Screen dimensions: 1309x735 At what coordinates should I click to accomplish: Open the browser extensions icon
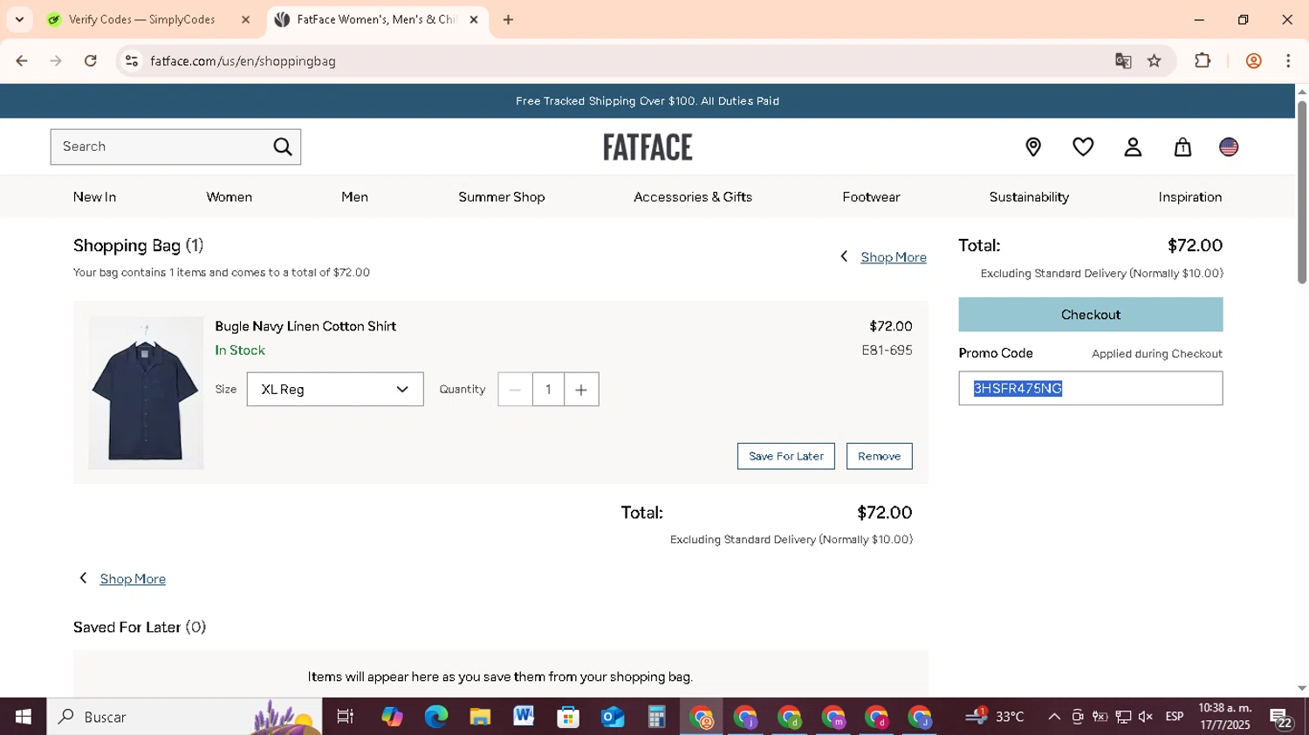pos(1203,61)
